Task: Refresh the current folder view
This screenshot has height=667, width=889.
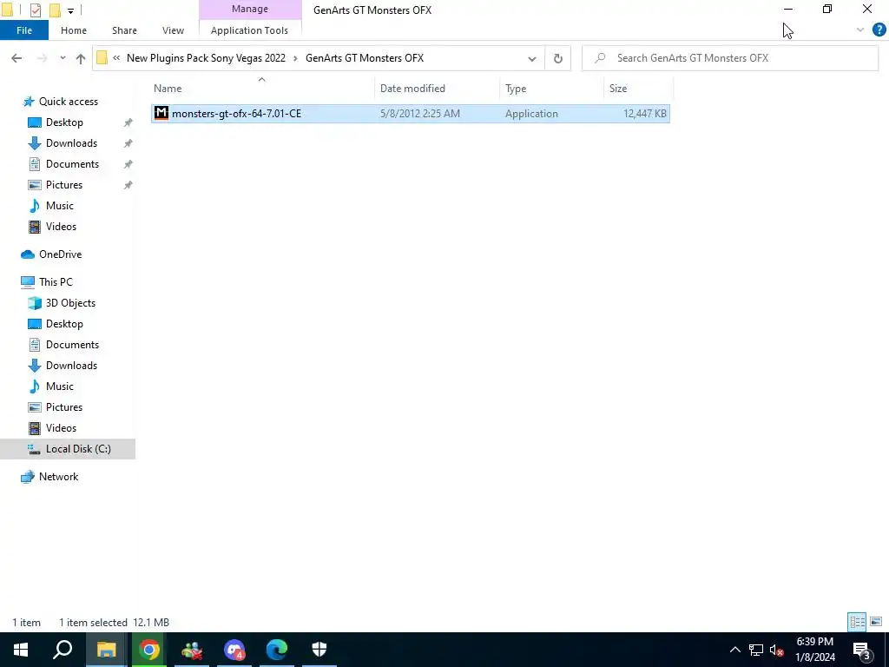Action: (x=558, y=58)
